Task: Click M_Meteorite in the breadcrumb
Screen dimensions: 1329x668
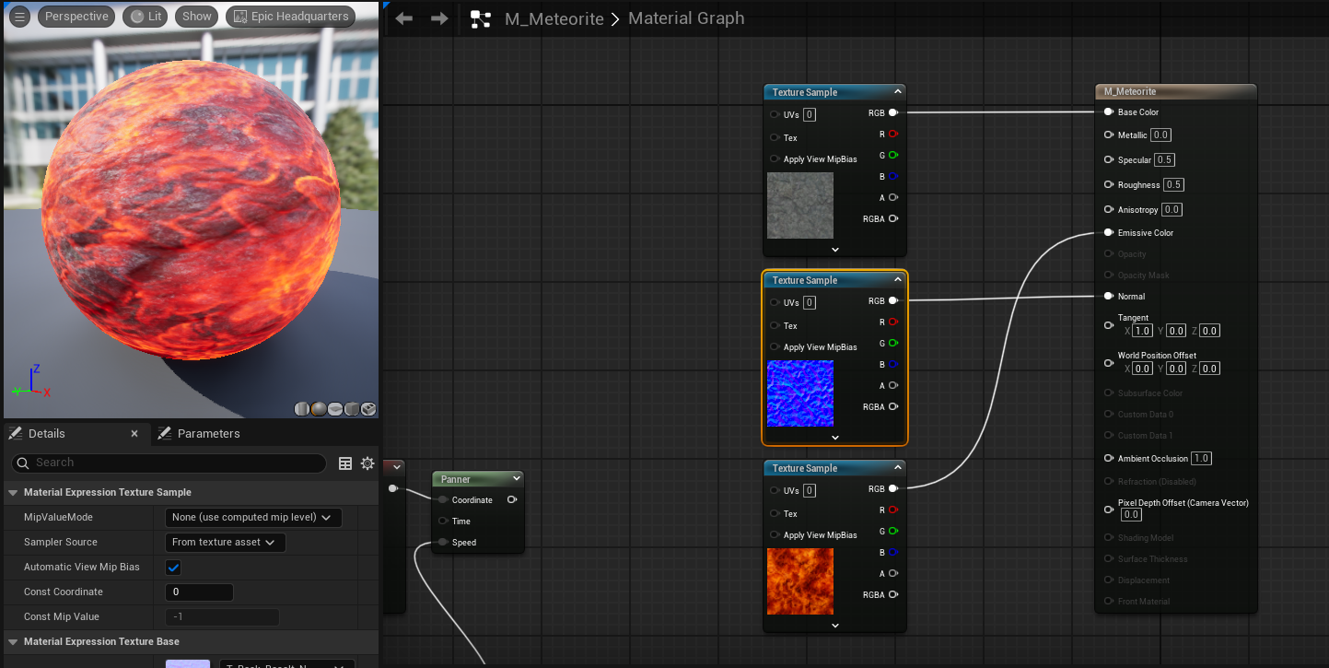Action: pyautogui.click(x=554, y=18)
